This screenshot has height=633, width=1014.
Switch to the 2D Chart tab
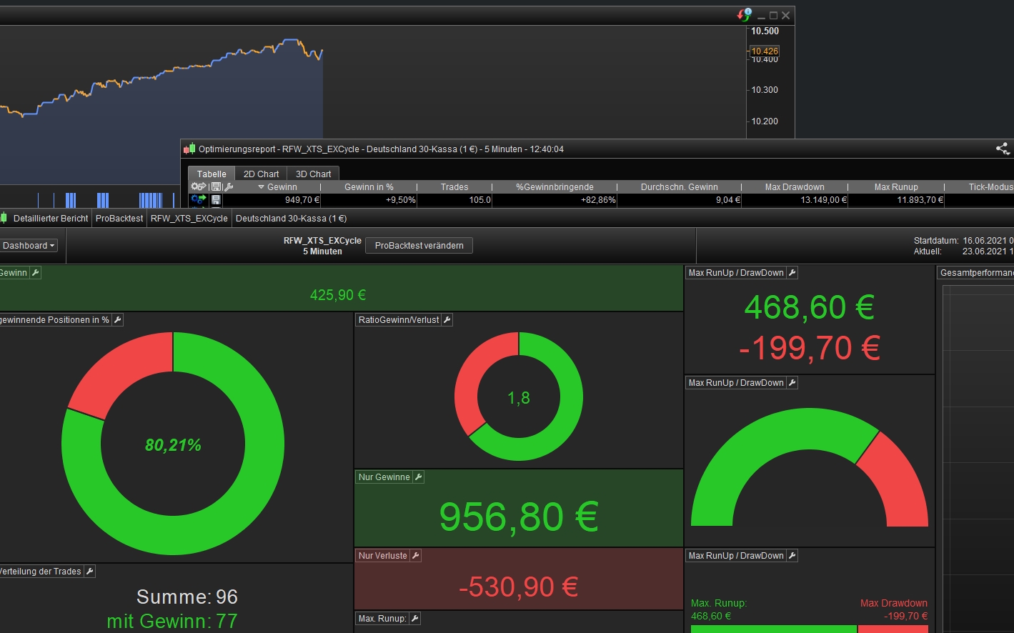coord(261,174)
